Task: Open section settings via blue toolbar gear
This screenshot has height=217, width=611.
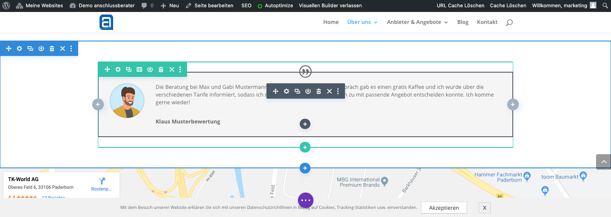Action: [x=19, y=49]
